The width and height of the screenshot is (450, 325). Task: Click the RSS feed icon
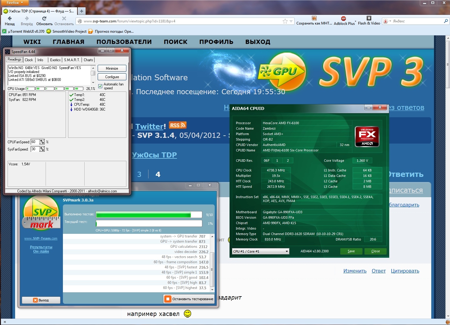pos(178,125)
